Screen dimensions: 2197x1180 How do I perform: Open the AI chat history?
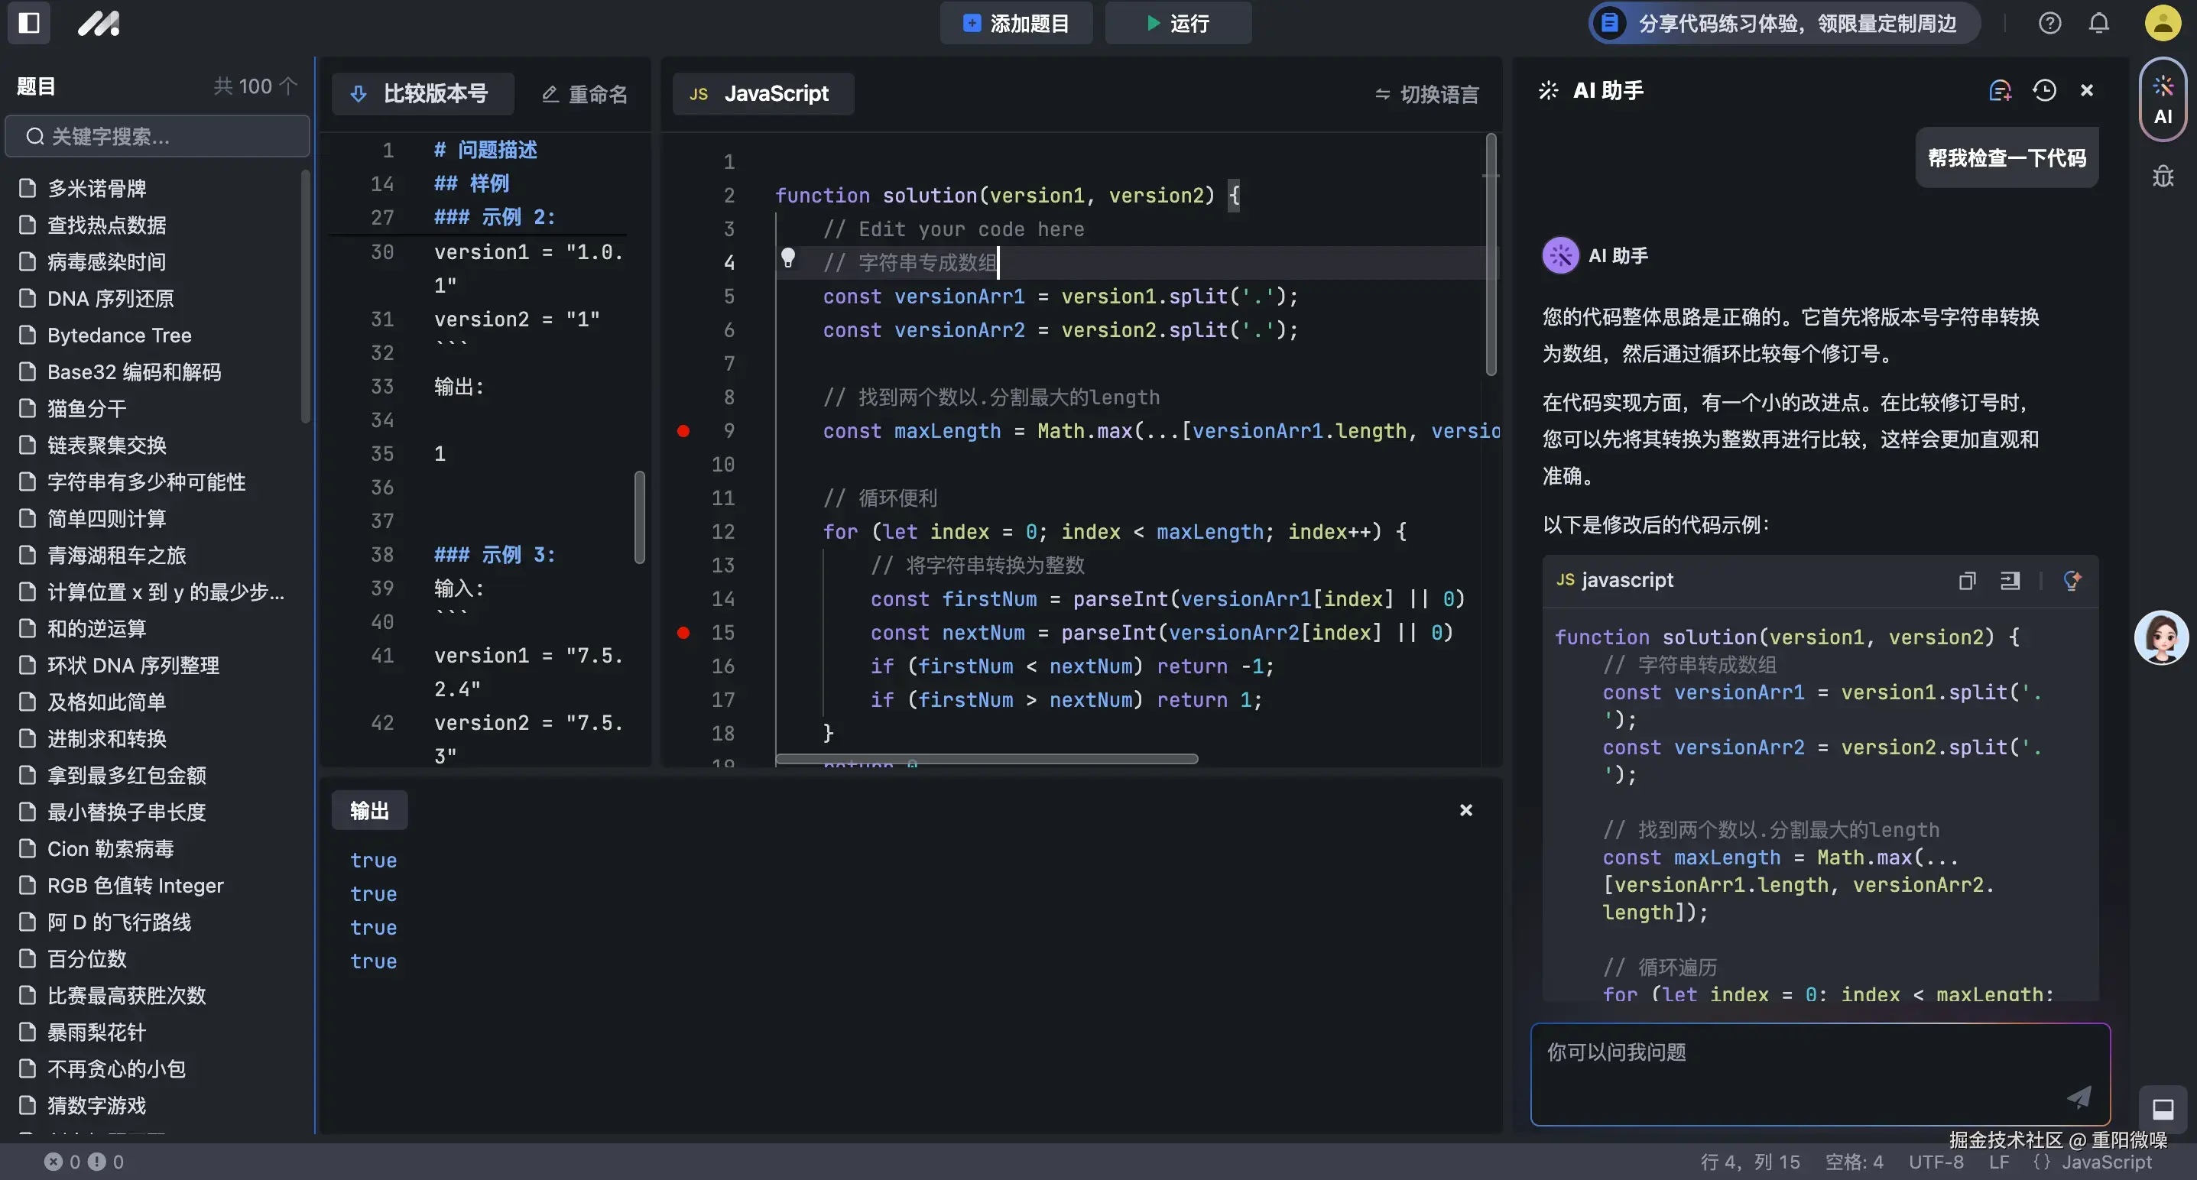[2045, 89]
